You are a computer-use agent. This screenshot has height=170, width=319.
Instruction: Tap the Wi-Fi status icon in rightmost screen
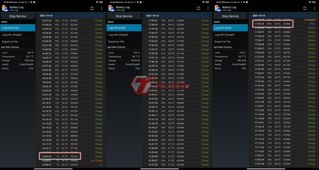click(x=309, y=2)
